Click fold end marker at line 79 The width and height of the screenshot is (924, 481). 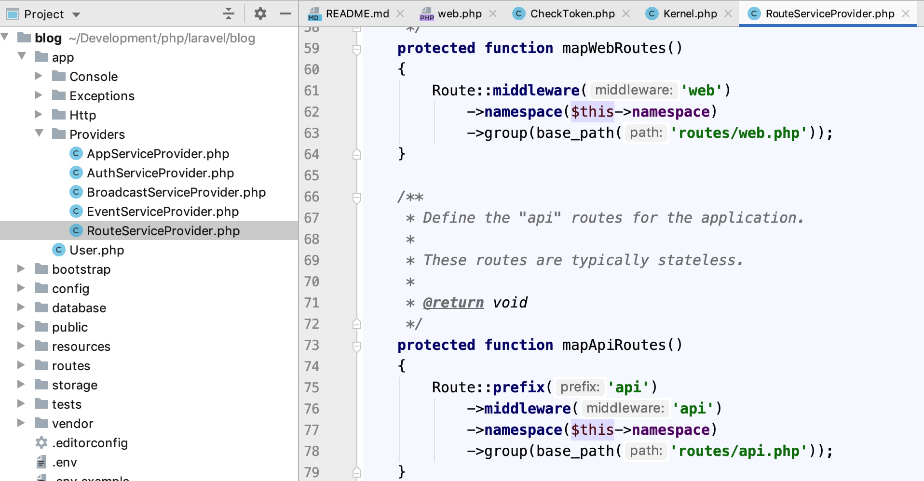point(357,472)
